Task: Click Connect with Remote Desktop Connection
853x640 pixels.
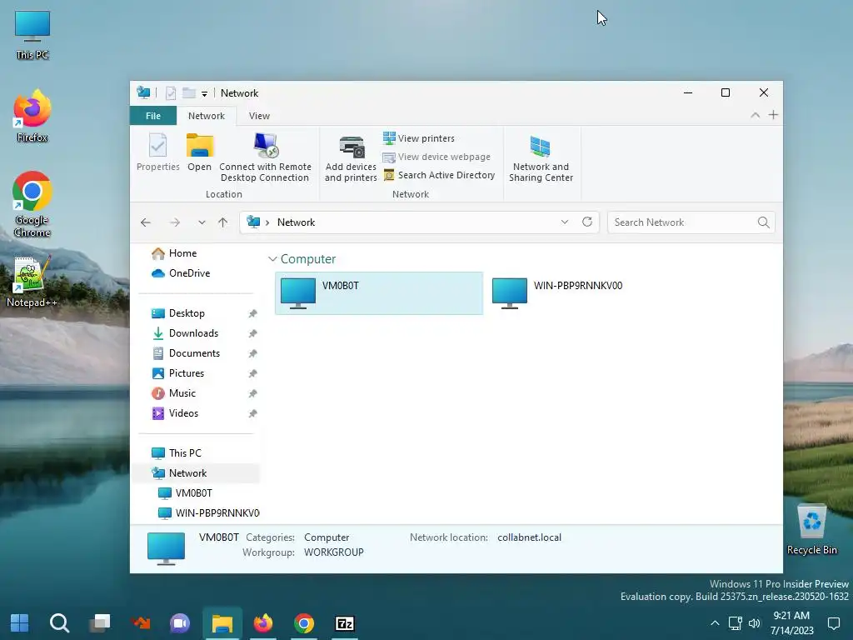Action: [x=265, y=157]
